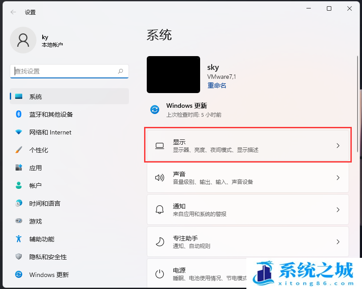Click the paintbrush icon for 个性化
This screenshot has width=362, height=289.
[x=19, y=150]
